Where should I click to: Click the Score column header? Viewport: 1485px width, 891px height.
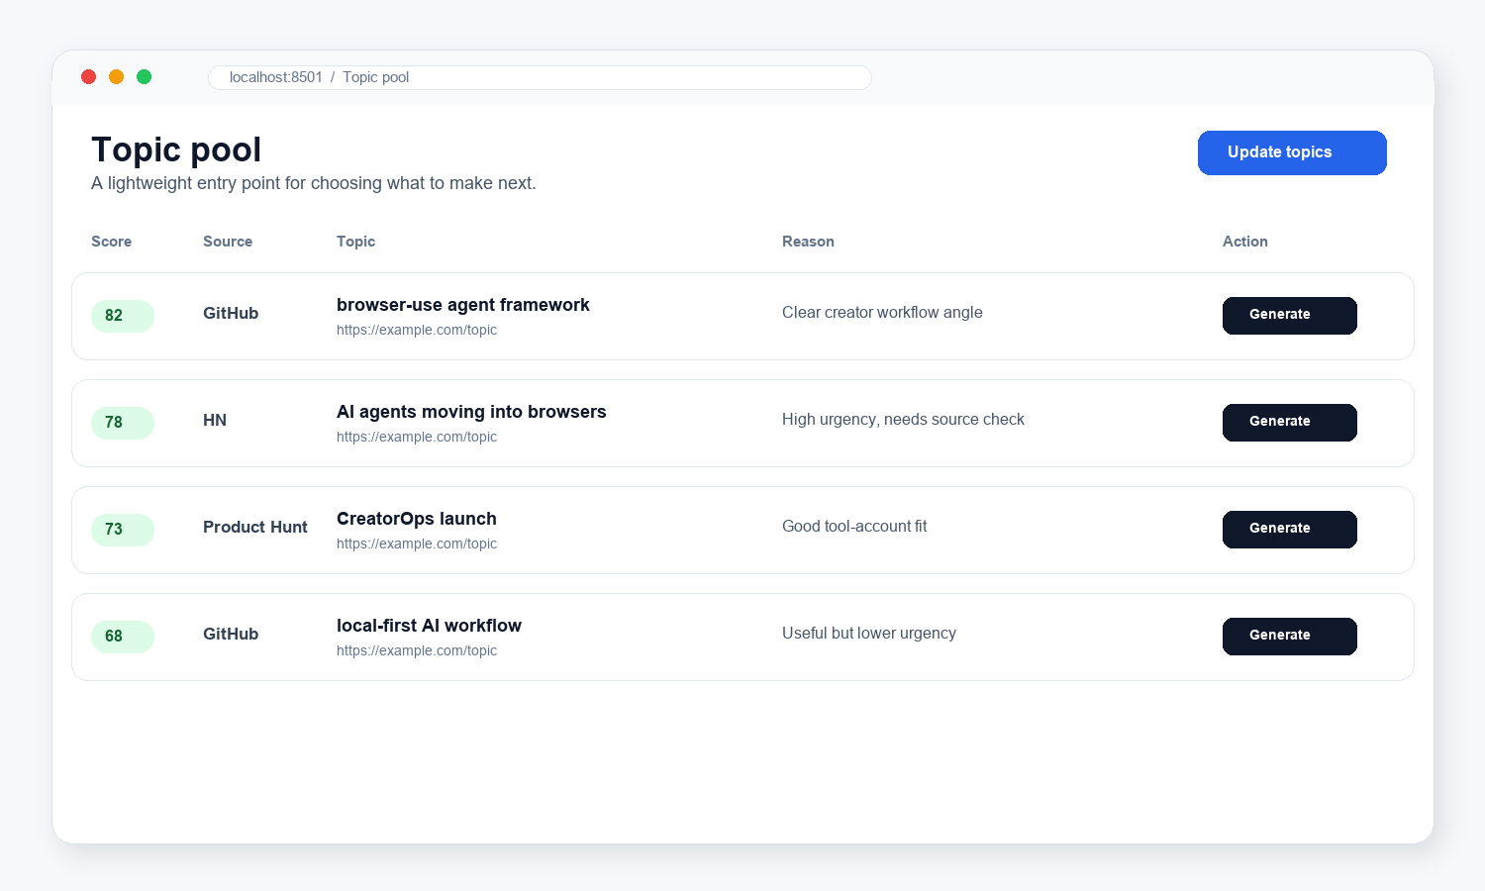111,242
